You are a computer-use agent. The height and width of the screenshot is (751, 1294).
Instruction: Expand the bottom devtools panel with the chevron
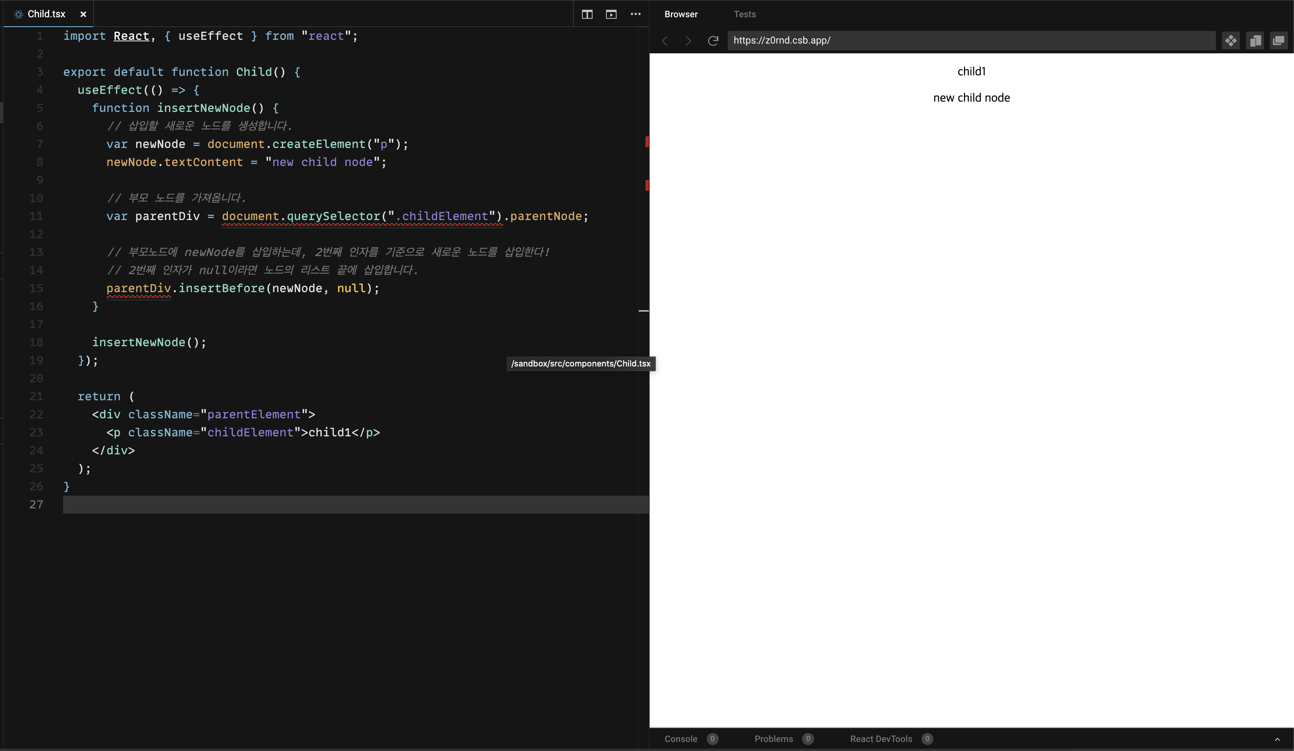pyautogui.click(x=1277, y=739)
